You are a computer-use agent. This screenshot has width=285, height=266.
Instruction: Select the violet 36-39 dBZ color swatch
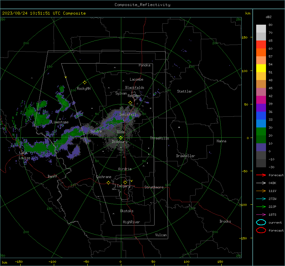pos(261,108)
